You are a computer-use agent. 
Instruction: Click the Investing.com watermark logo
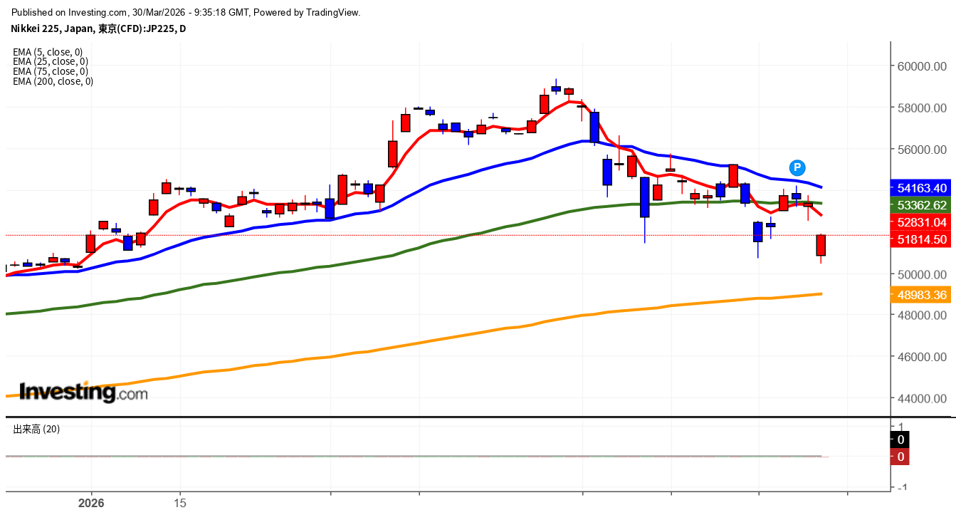coord(83,392)
